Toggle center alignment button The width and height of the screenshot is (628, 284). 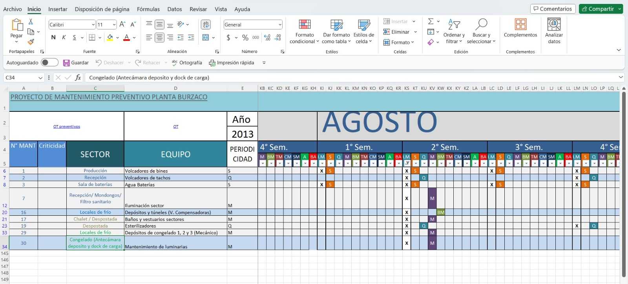pos(159,38)
